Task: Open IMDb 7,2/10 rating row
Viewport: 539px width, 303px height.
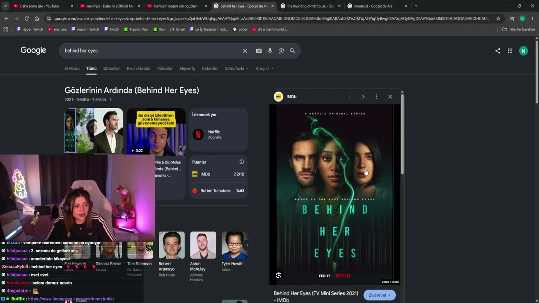Action: pyautogui.click(x=218, y=174)
